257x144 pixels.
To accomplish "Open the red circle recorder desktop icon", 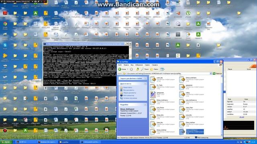I will click(x=5, y=130).
